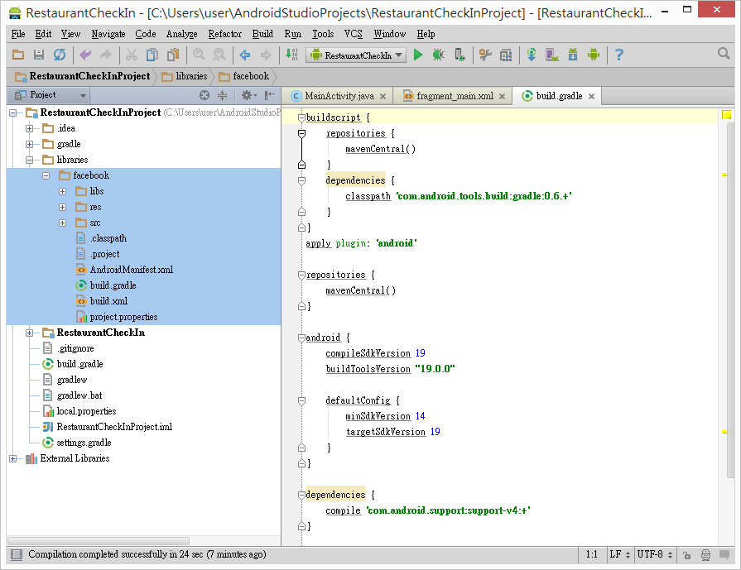741x570 pixels.
Task: Open the Refactor menu
Action: click(x=224, y=34)
